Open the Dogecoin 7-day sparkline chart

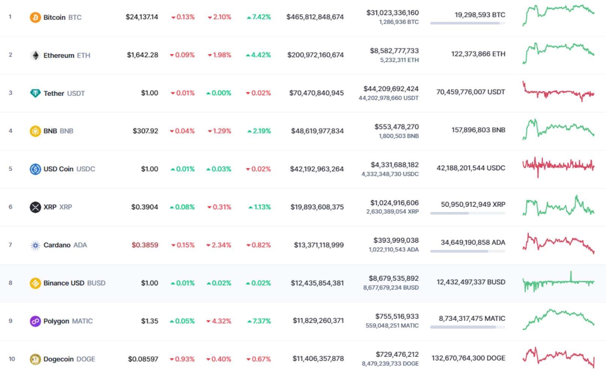pyautogui.click(x=558, y=357)
